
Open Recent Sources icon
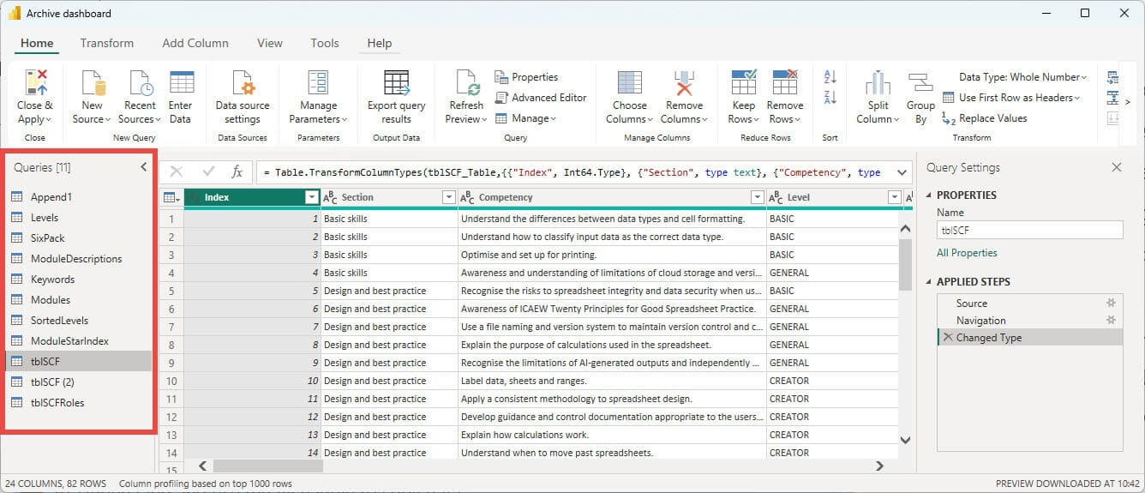coord(141,83)
